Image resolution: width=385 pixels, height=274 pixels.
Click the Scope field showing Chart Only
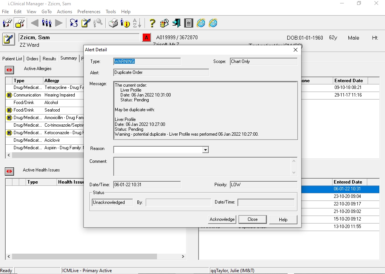[264, 61]
